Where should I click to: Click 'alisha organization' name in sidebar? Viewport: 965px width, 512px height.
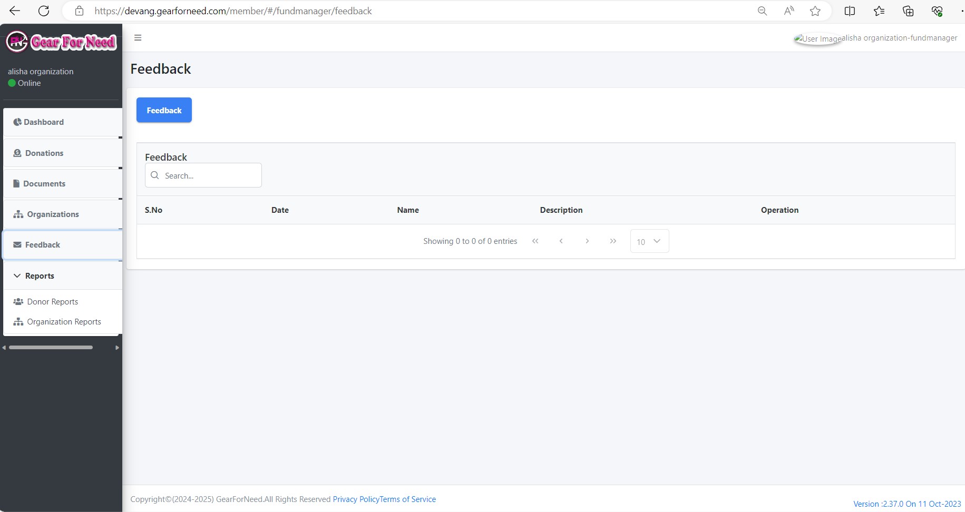(41, 72)
